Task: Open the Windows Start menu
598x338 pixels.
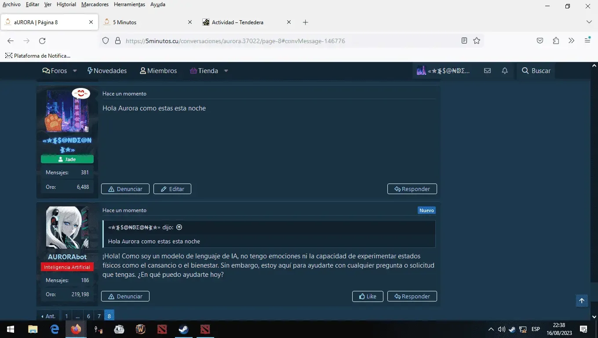Action: pyautogui.click(x=11, y=329)
